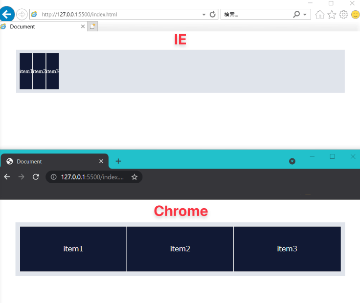Click the Chrome back arrow

[7, 177]
